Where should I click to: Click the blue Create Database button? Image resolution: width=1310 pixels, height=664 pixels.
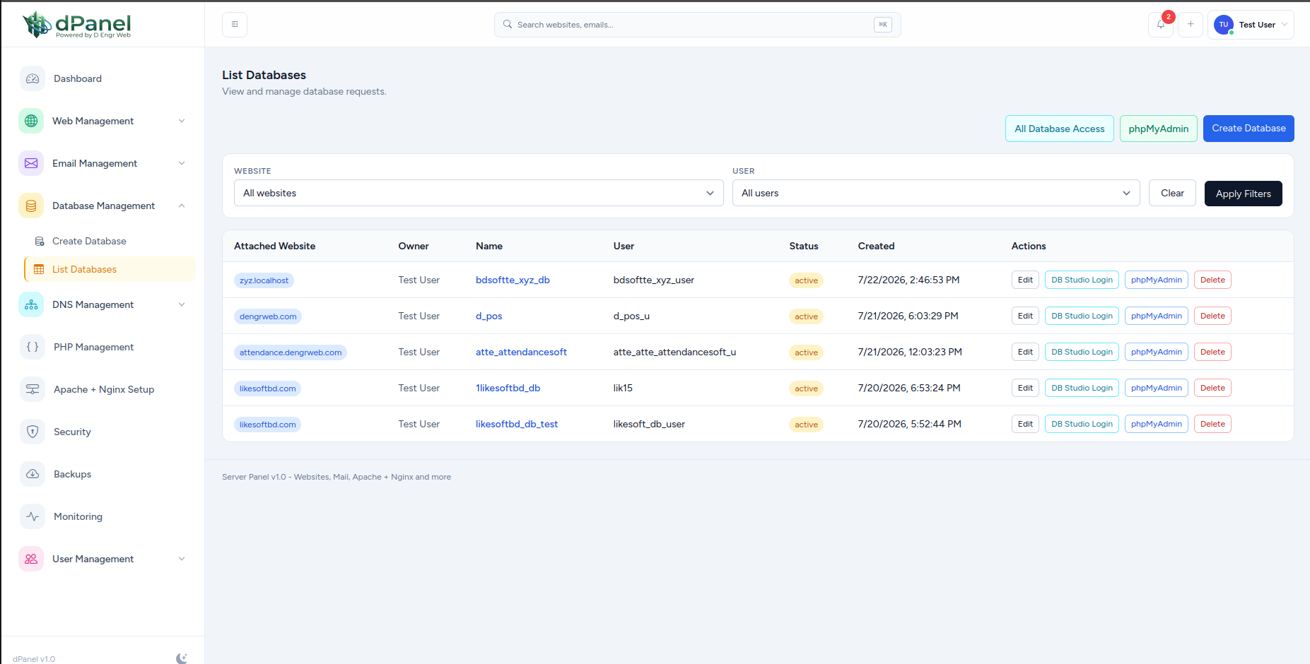(1248, 129)
